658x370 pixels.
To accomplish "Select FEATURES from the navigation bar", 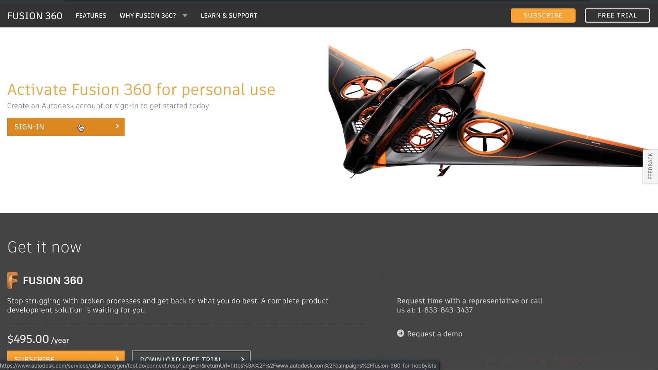I will click(91, 15).
